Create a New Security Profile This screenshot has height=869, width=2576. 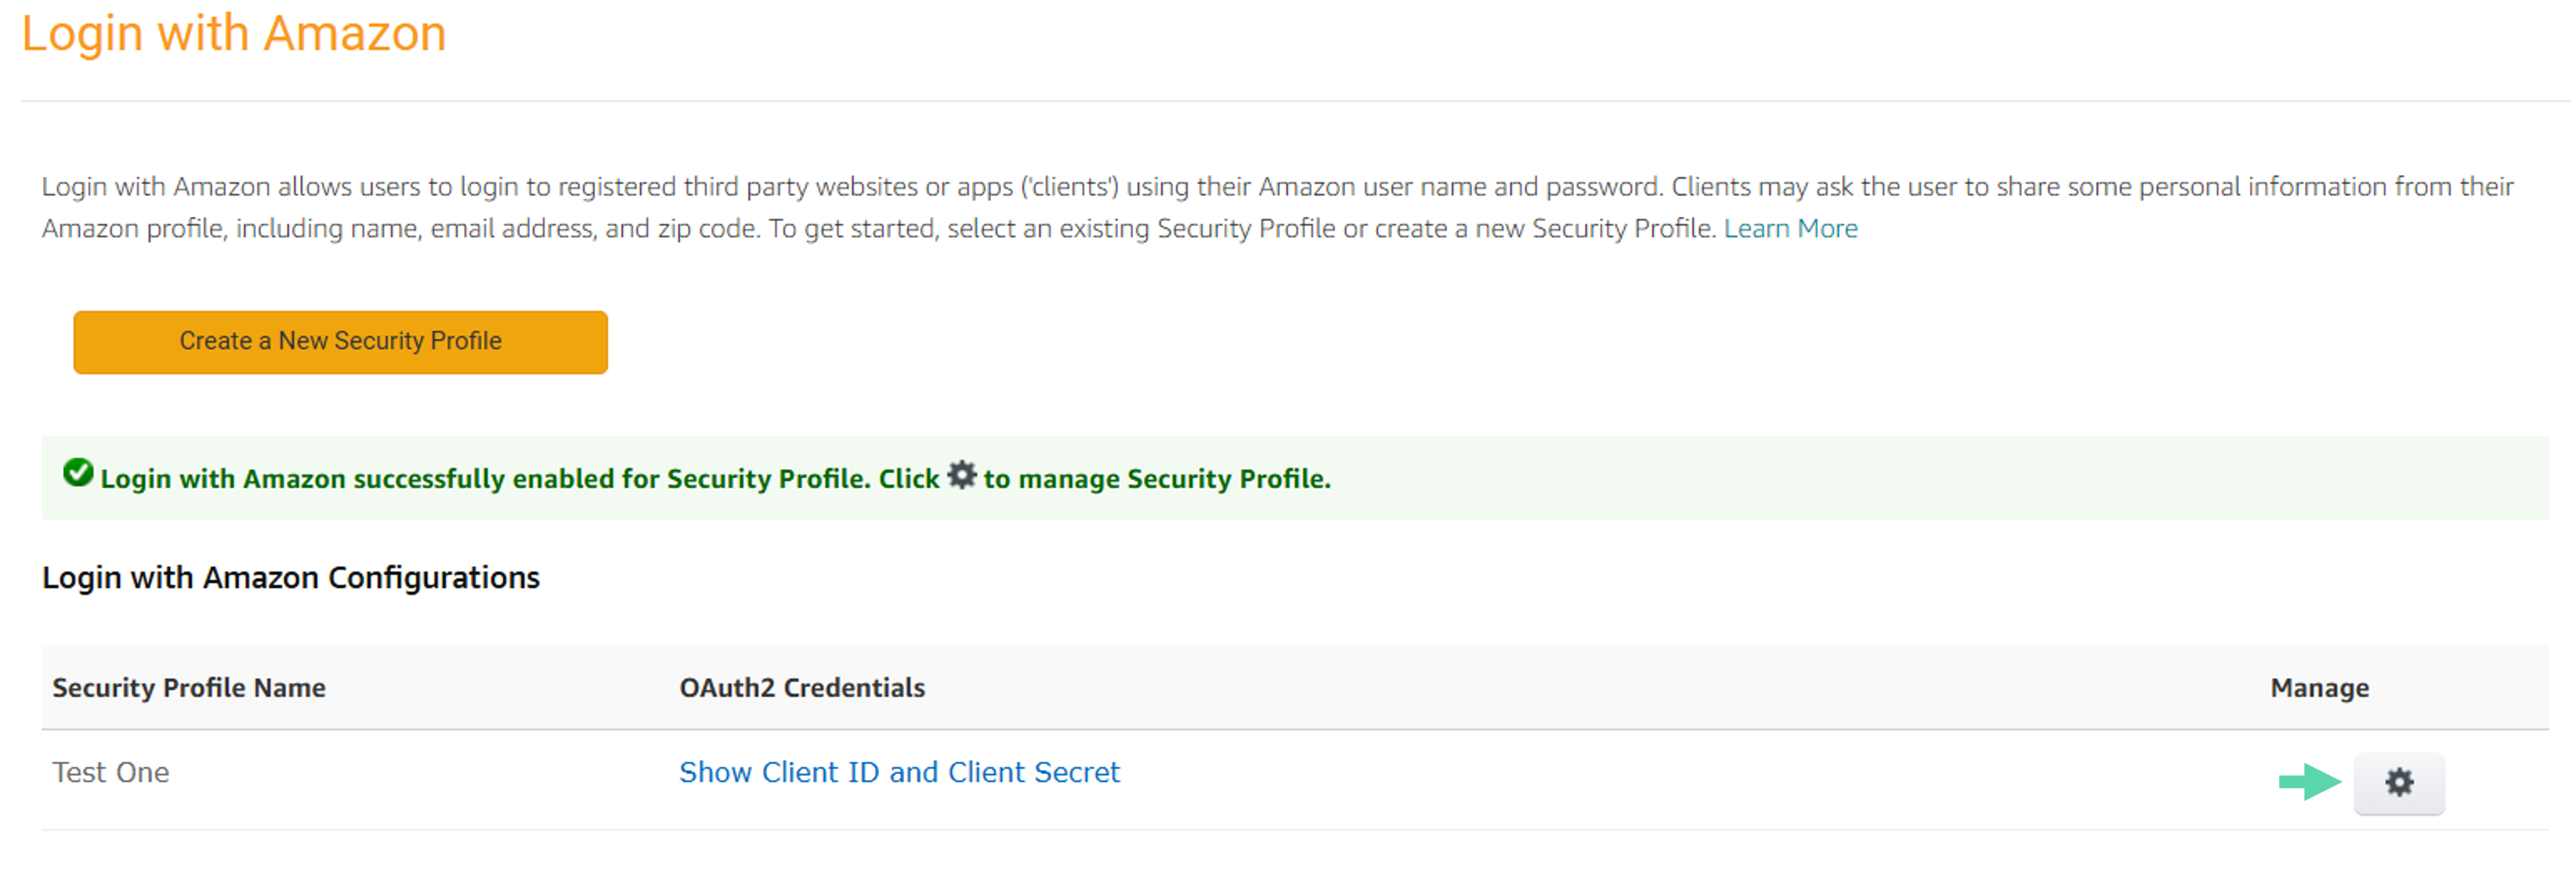point(340,342)
